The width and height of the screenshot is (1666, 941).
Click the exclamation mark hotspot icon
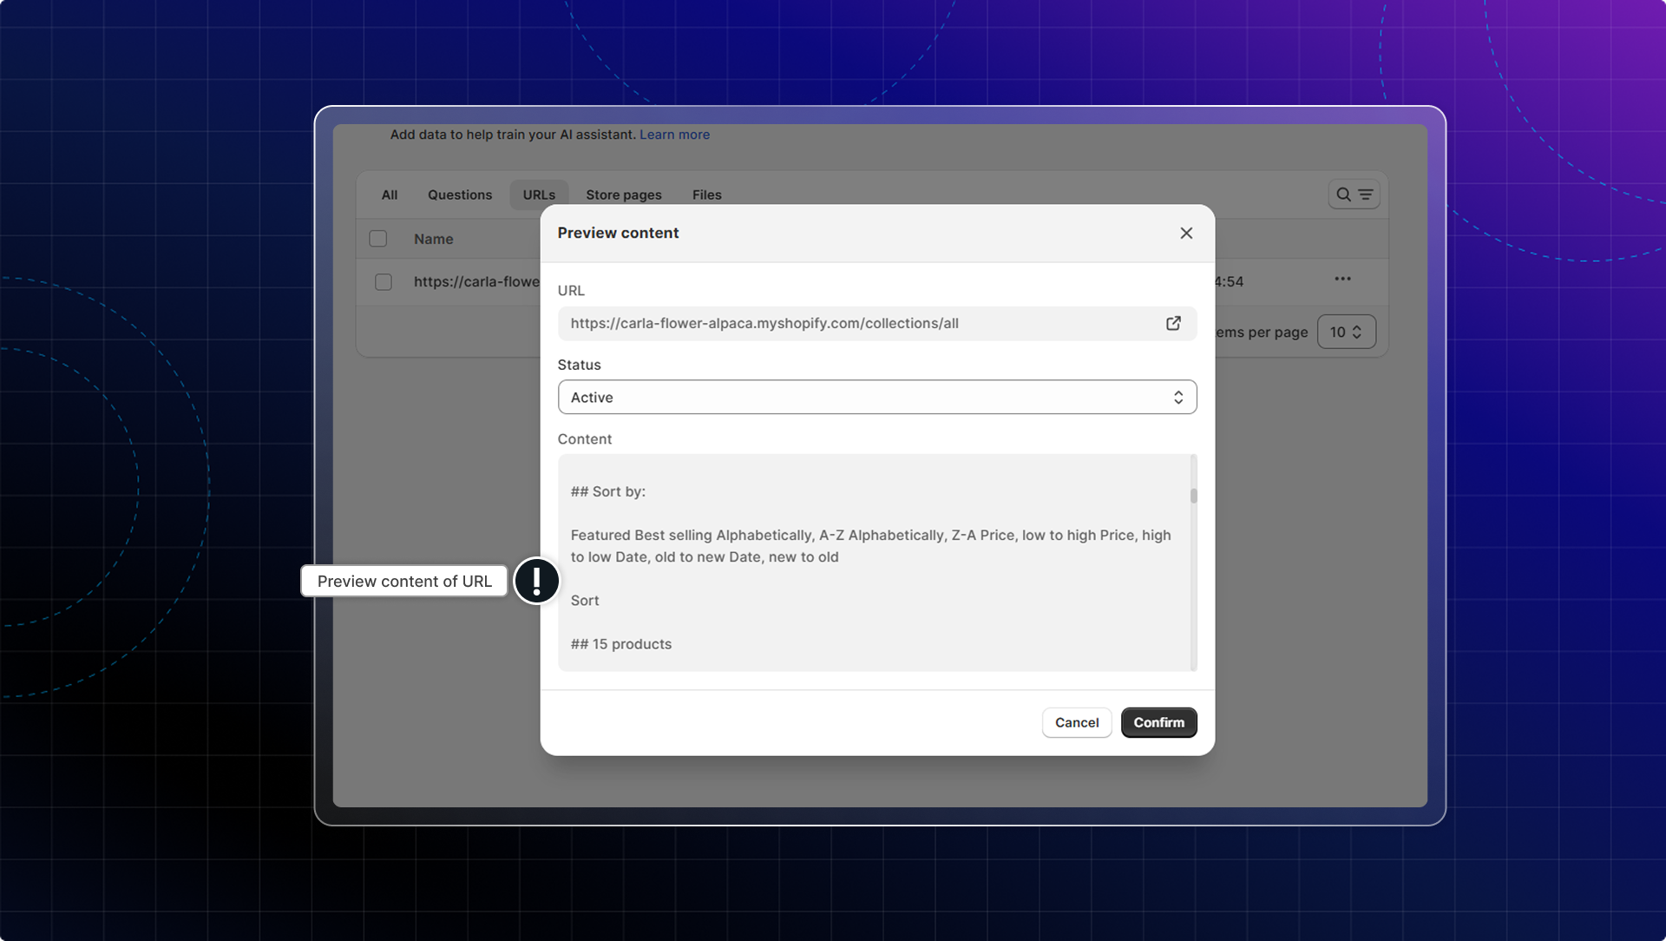537,581
